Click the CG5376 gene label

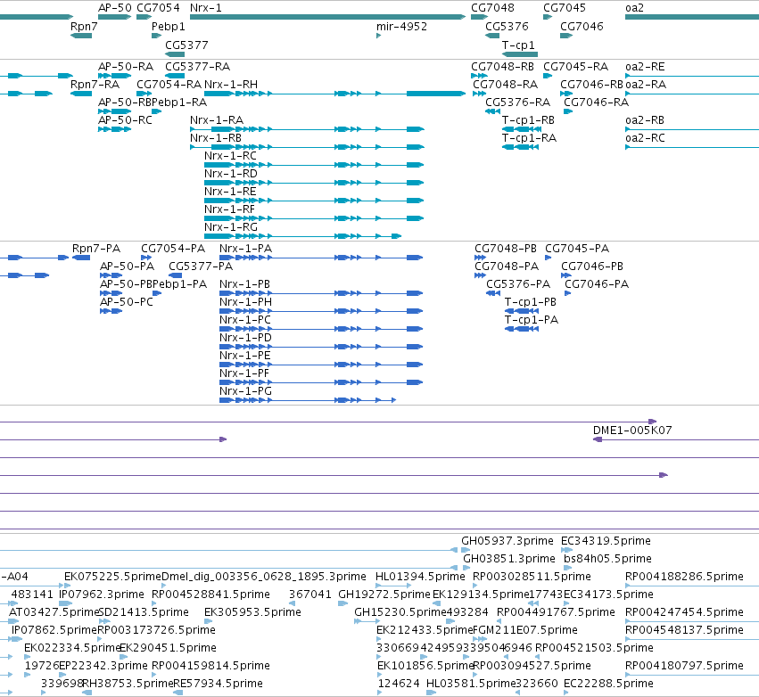[x=507, y=26]
